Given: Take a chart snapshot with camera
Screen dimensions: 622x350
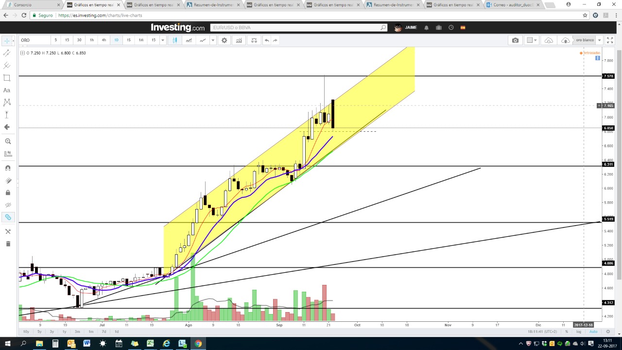Looking at the screenshot, I should point(515,40).
